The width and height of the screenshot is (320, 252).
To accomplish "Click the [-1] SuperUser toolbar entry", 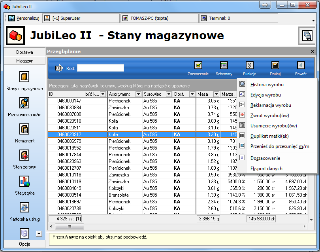I will tap(81, 18).
